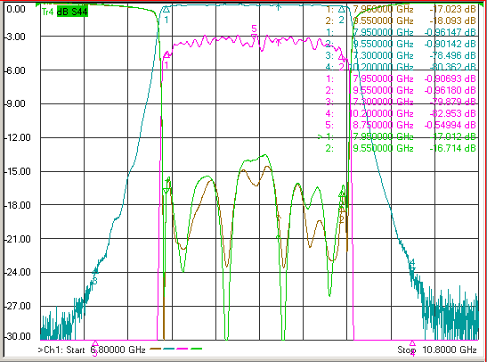
Task: Click magenta marker 3 triangle on bottom axis
Action: (x=95, y=343)
